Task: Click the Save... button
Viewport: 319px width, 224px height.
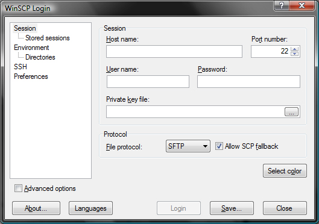Action: pyautogui.click(x=232, y=208)
